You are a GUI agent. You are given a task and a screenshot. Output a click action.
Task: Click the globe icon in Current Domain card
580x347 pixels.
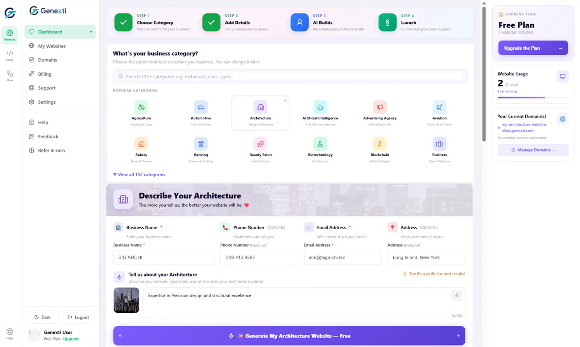563,119
